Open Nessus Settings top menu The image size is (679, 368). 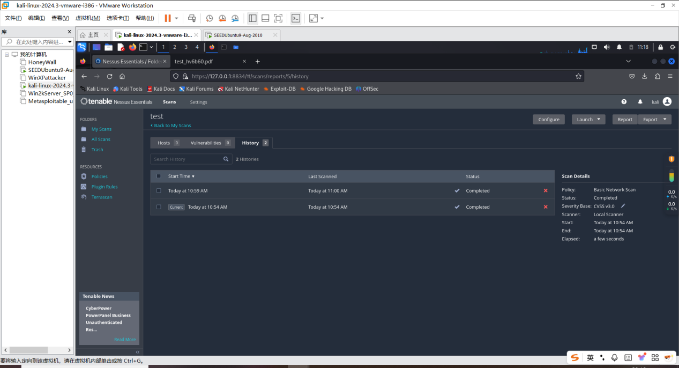click(198, 102)
